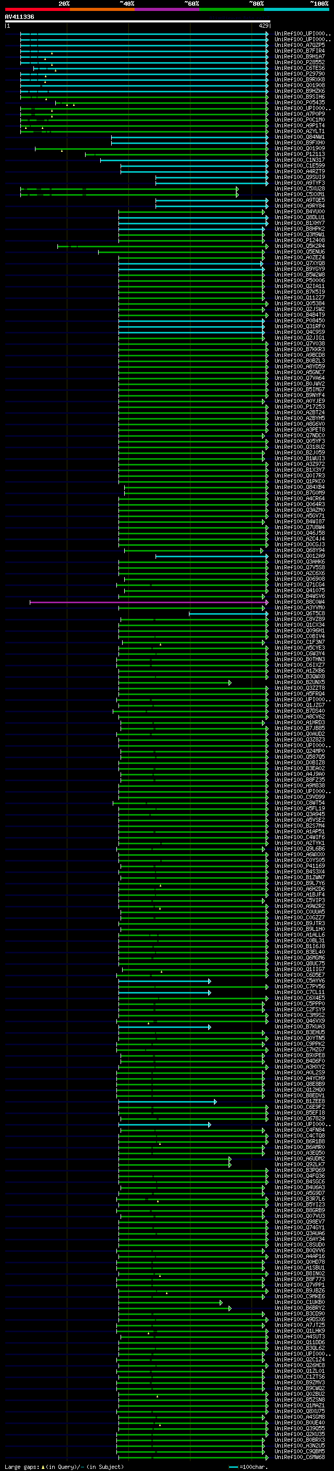Screen dimensions: 334x1471
Task: Open hit UniRef100_Q9SUI9
Action: 300,177
